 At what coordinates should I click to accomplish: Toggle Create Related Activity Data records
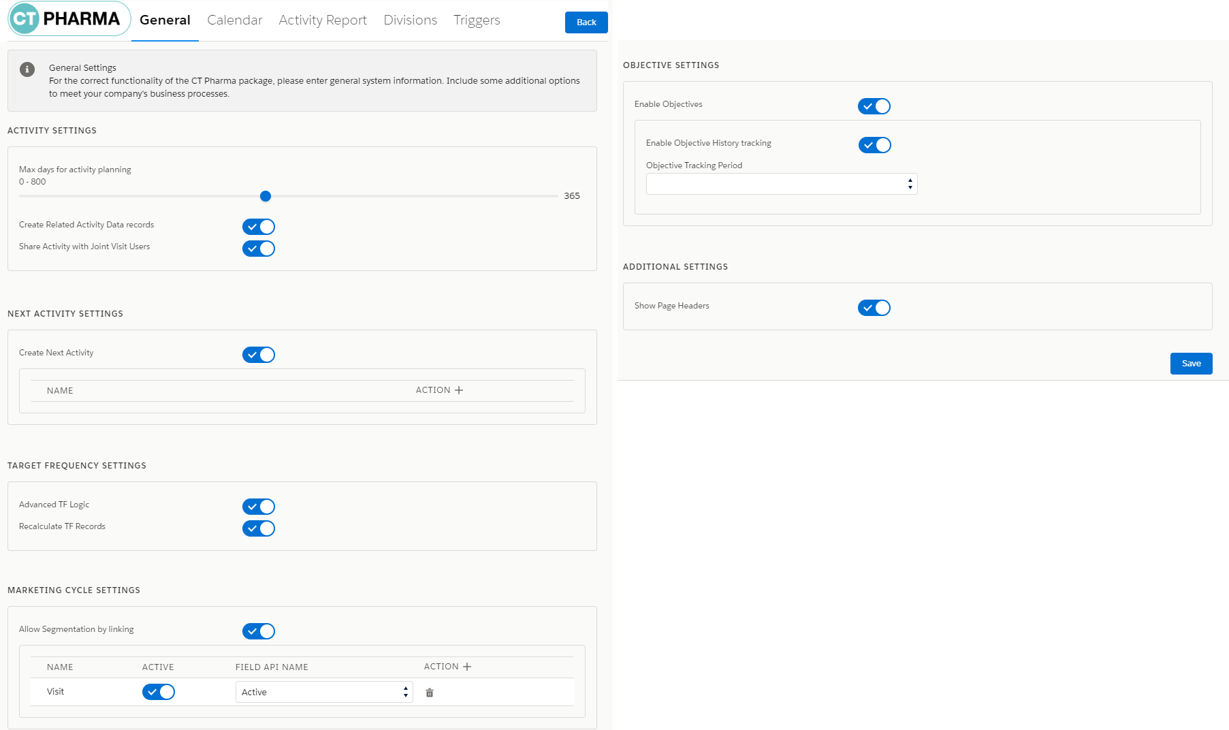point(259,227)
